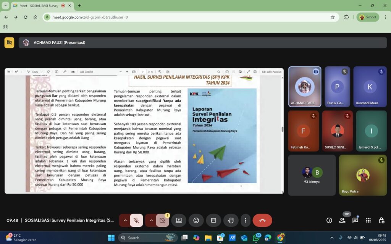Turn on the camera in Meet

click(162, 220)
